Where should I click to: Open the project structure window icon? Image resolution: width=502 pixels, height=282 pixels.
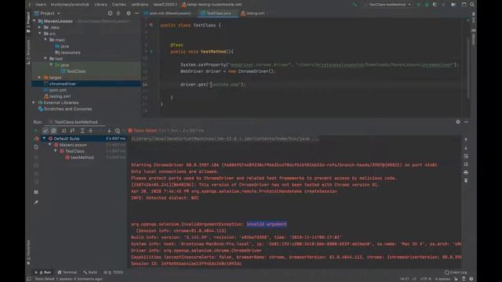click(464, 5)
